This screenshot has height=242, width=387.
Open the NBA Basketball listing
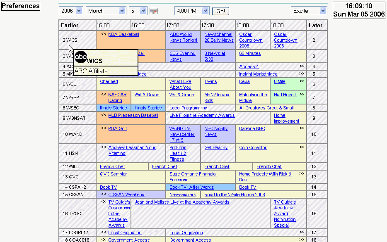point(123,34)
